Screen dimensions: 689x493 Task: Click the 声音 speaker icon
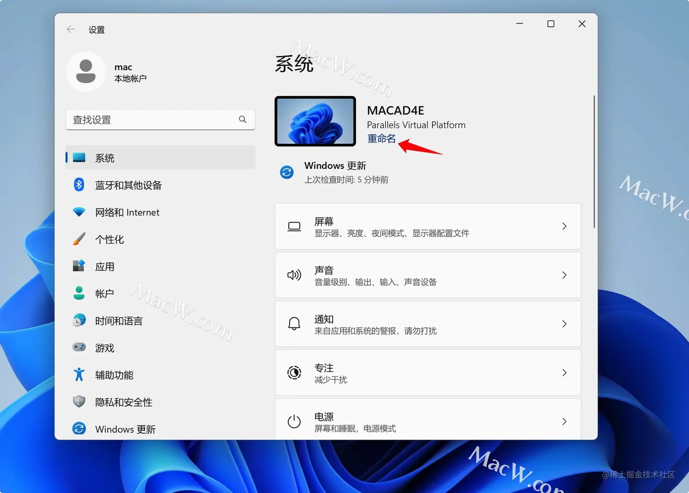pos(294,275)
